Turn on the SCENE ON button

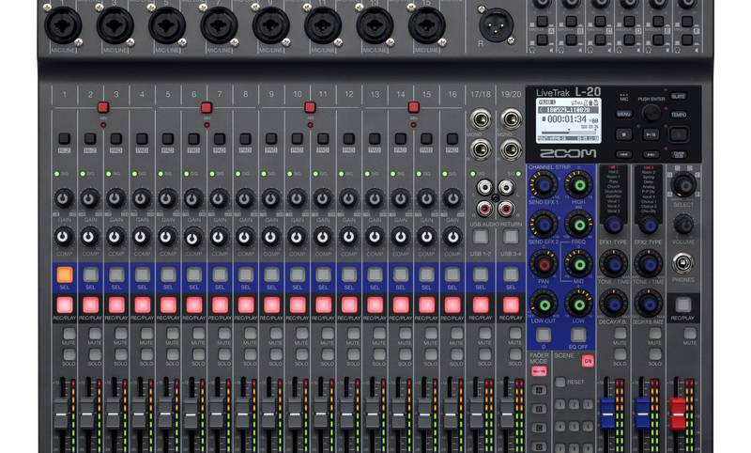pos(589,361)
